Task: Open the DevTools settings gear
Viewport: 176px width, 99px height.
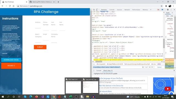Action: click(x=168, y=10)
